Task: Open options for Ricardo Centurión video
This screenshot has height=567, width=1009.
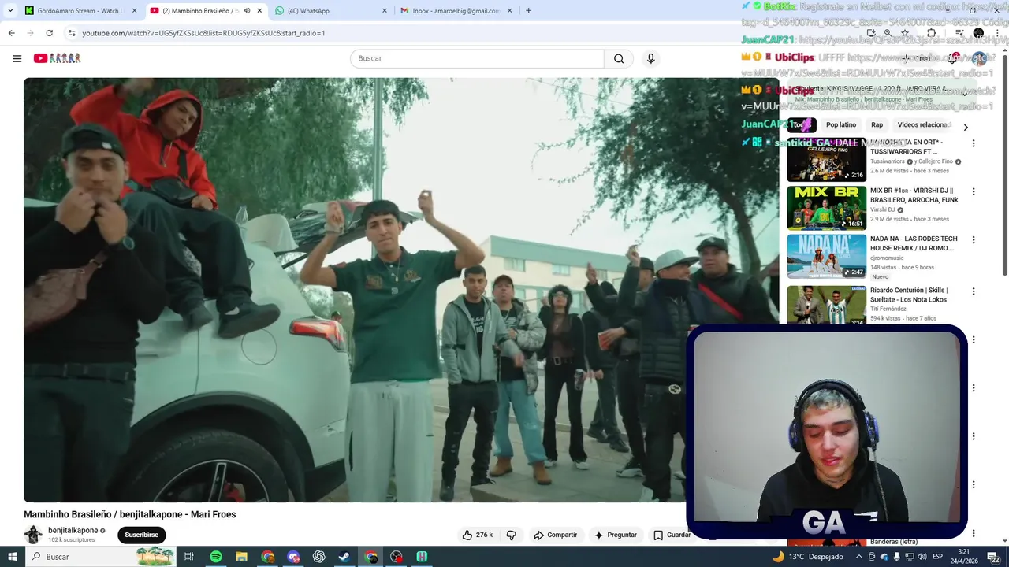Action: (x=974, y=291)
